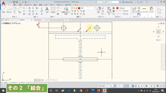
Task: Click the Plot (print) icon in quick access toolbar
Action: [x=25, y=2]
